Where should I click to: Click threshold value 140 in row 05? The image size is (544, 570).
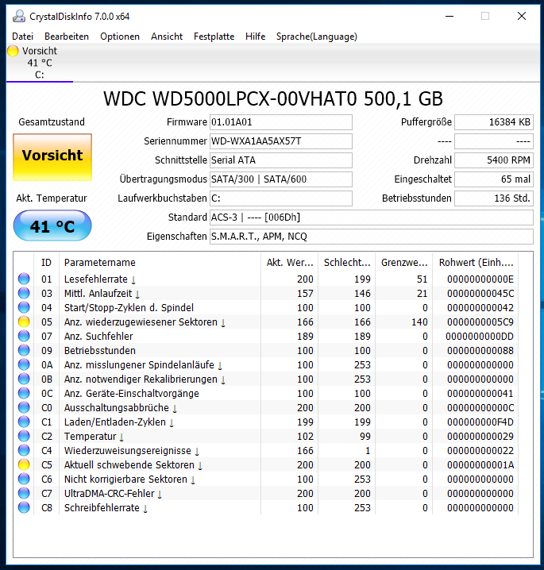[x=419, y=322]
